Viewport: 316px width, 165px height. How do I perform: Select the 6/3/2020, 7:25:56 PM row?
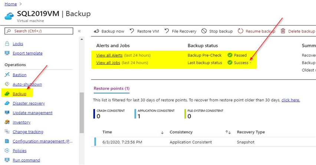point(204,142)
